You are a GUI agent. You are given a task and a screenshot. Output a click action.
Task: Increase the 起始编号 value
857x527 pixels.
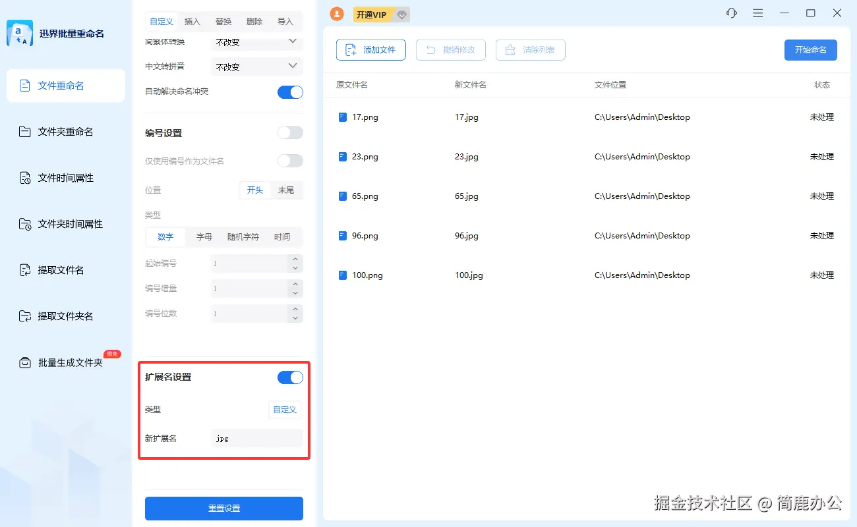click(x=295, y=259)
